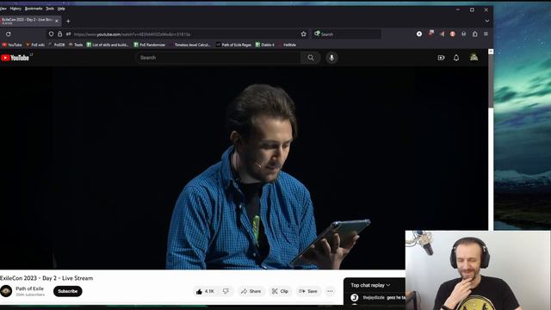Viewport: 551px width, 310px height.
Task: Open the Path of Exile channel name link
Action: click(x=29, y=288)
